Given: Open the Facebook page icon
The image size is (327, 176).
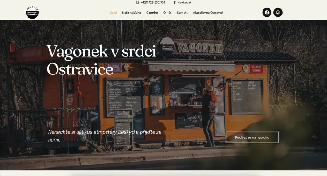Looking at the screenshot, I should (x=267, y=13).
